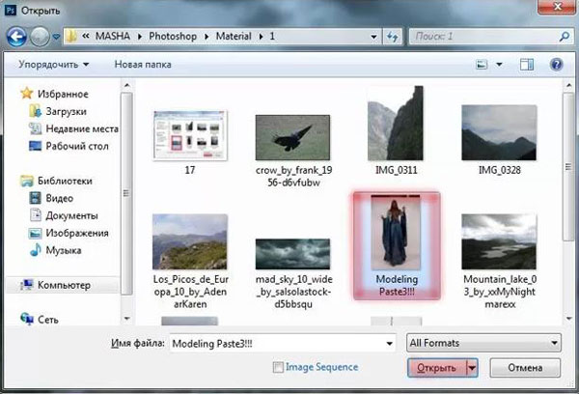Click the search field Поиск: 1
This screenshot has height=394, width=579.
click(483, 37)
